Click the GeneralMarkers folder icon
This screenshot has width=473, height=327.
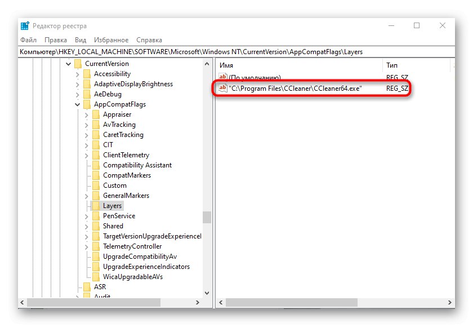coord(96,196)
